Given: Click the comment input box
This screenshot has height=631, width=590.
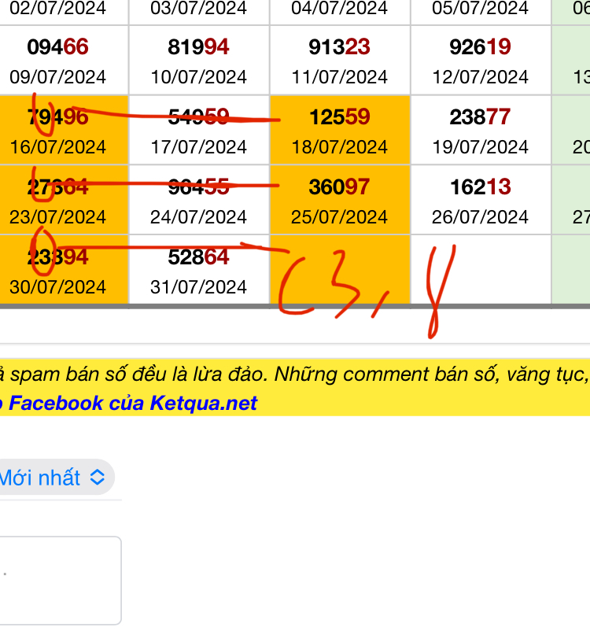Looking at the screenshot, I should point(60,580).
